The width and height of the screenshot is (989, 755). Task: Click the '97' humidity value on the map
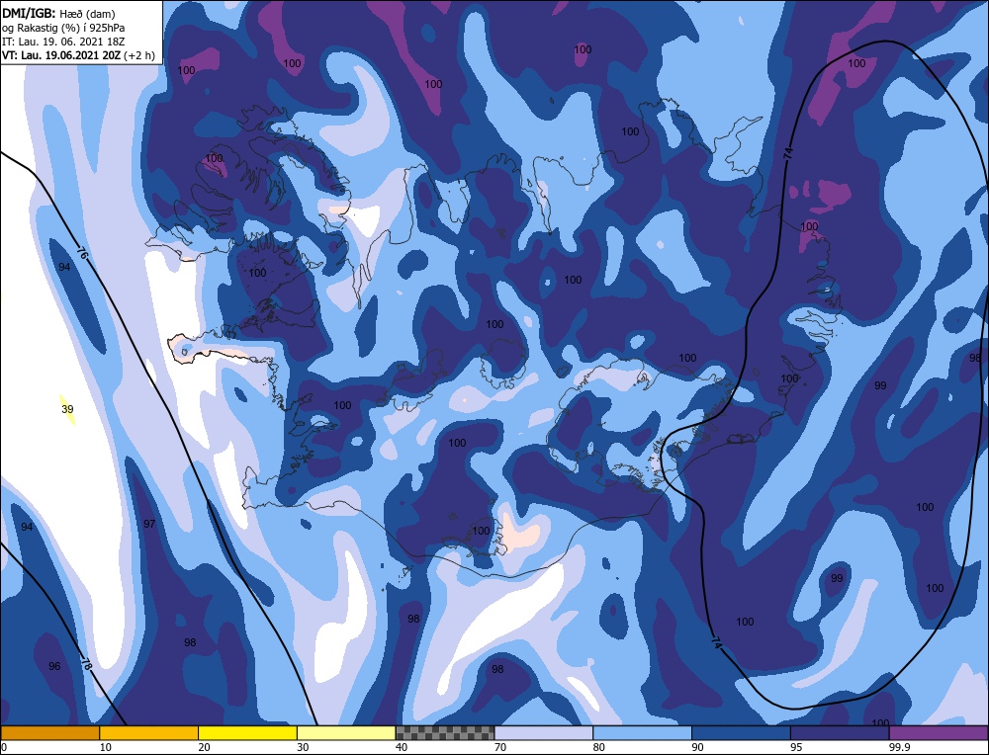(x=149, y=524)
